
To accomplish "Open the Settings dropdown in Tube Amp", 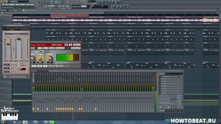I will pyautogui.click(x=76, y=48).
